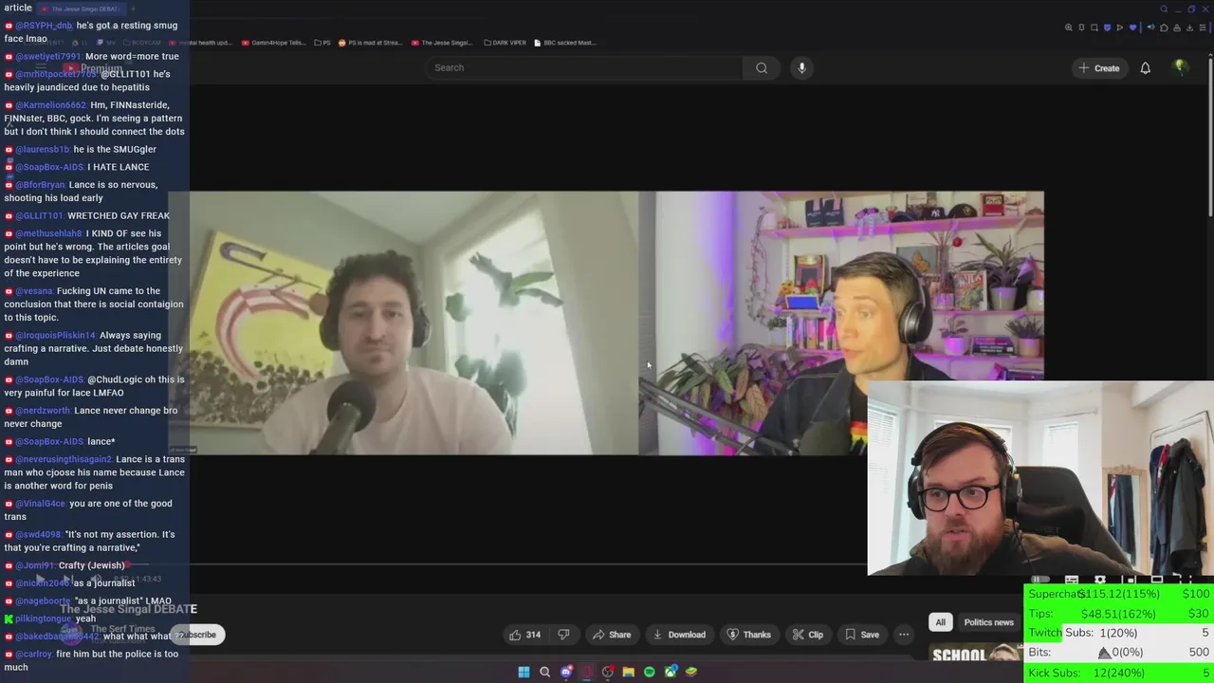Click the pin icon in browser toolbar

[1081, 28]
